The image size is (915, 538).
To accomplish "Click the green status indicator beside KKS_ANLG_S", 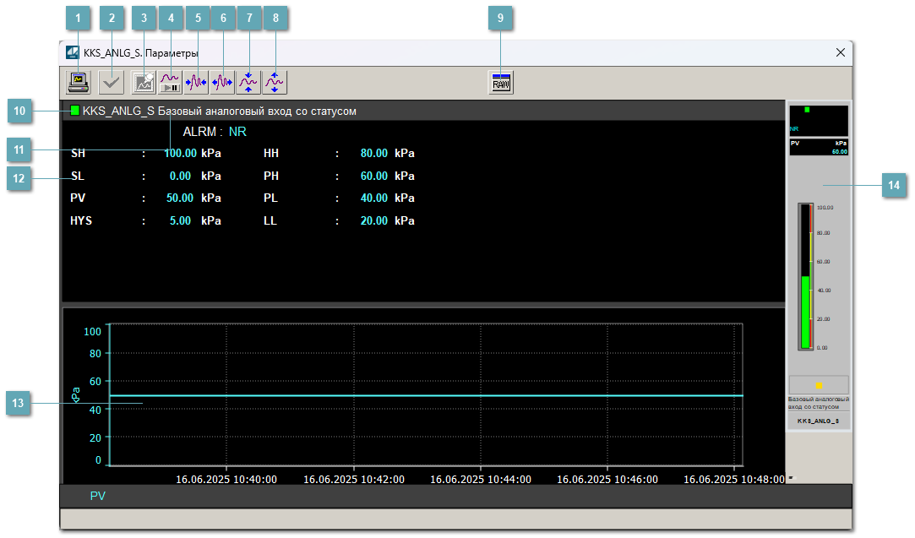I will (75, 111).
